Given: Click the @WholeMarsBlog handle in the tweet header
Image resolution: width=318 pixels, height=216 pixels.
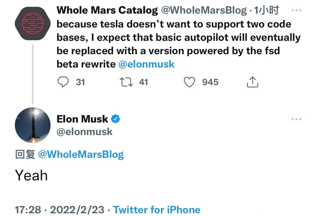Looking at the screenshot, I should coord(204,10).
